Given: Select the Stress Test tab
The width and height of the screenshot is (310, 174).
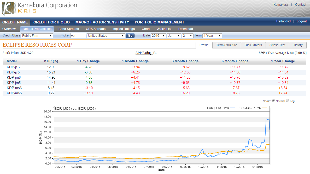Looking at the screenshot, I should [x=277, y=45].
